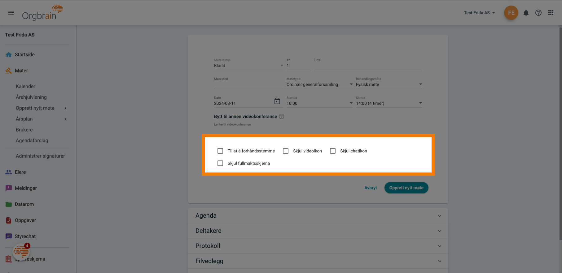This screenshot has width=562, height=273.
Task: Expand the Deltakere section
Action: coord(318,231)
